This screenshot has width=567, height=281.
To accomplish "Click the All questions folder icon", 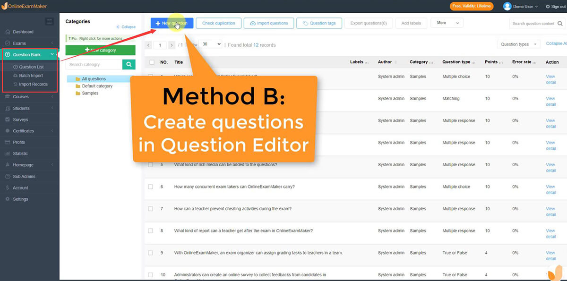I will click(78, 79).
